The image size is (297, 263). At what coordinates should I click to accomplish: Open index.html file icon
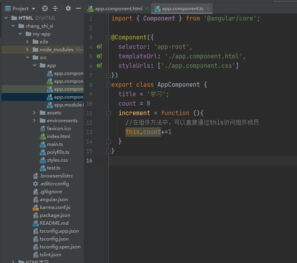pos(43,136)
